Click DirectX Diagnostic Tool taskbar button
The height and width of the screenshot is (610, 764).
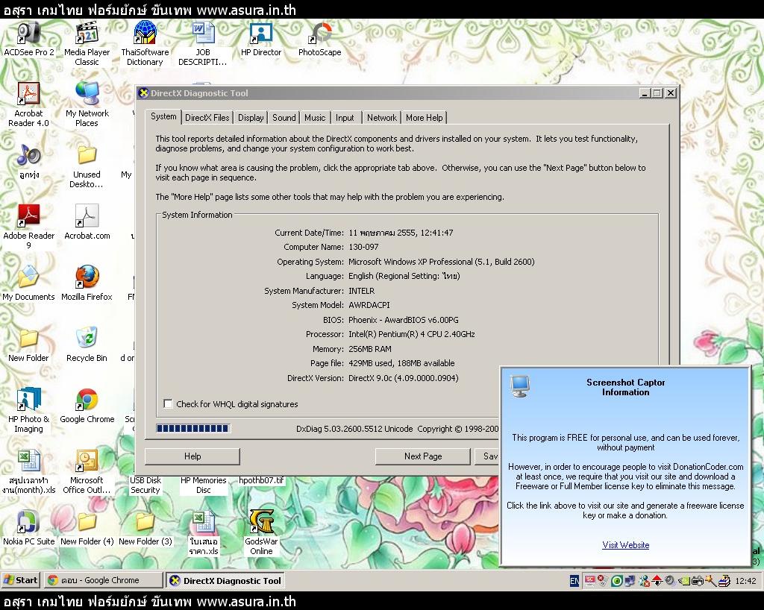pos(226,580)
